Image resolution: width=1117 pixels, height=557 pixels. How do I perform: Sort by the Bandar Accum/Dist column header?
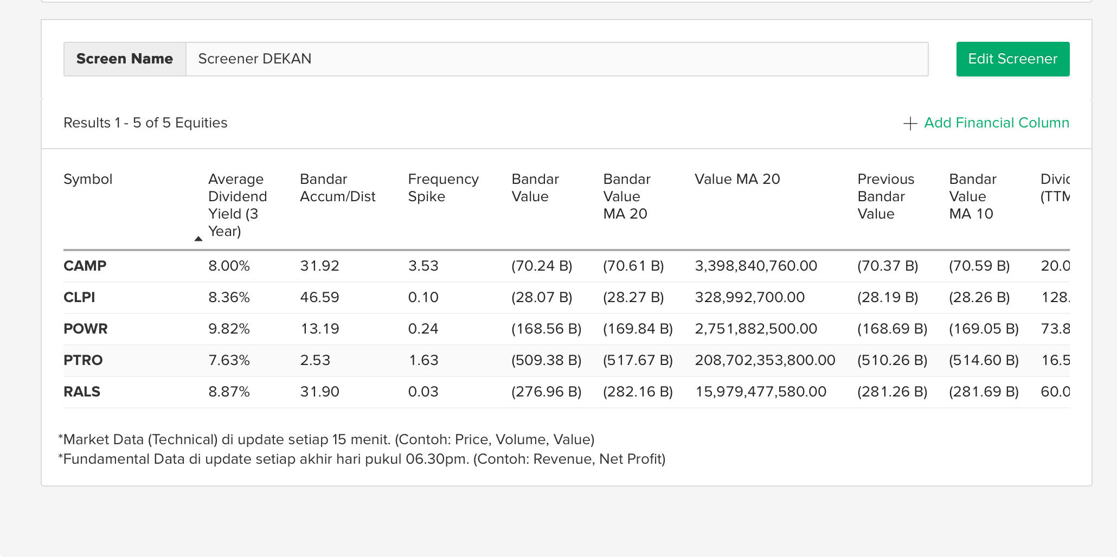point(337,188)
